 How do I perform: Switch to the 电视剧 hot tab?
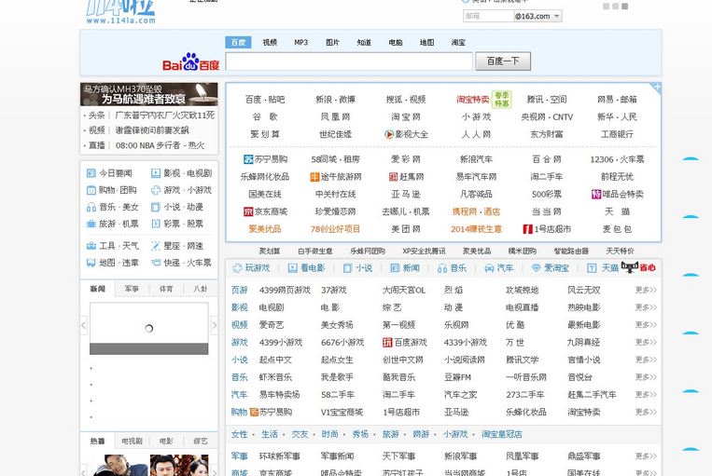tap(132, 442)
